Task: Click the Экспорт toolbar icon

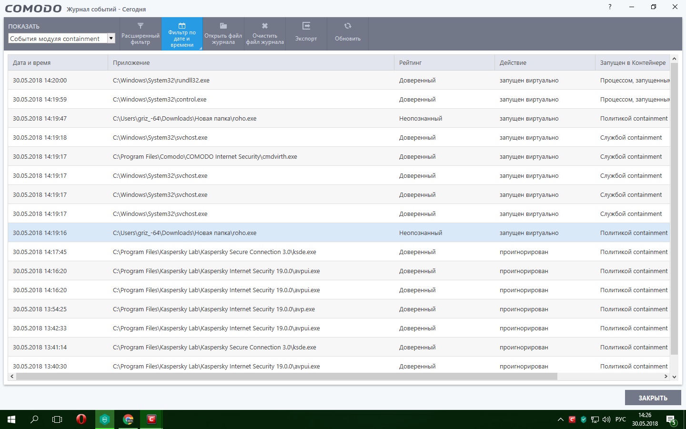Action: [x=306, y=33]
